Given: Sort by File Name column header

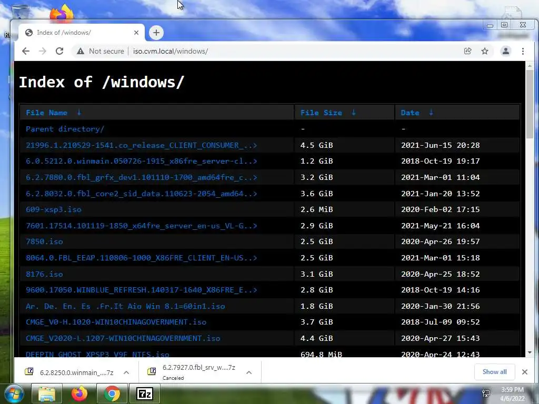Looking at the screenshot, I should click(46, 113).
